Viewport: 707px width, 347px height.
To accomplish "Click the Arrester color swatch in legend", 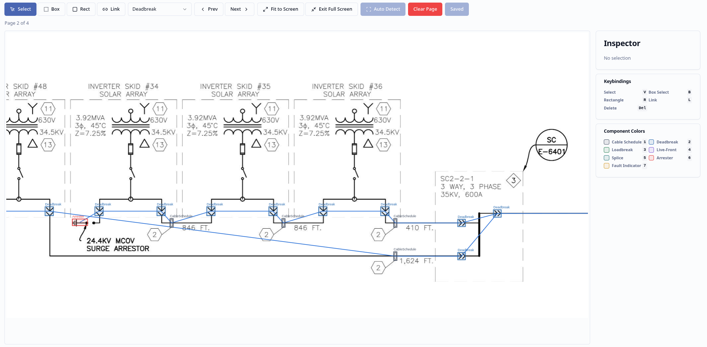I will (651, 158).
